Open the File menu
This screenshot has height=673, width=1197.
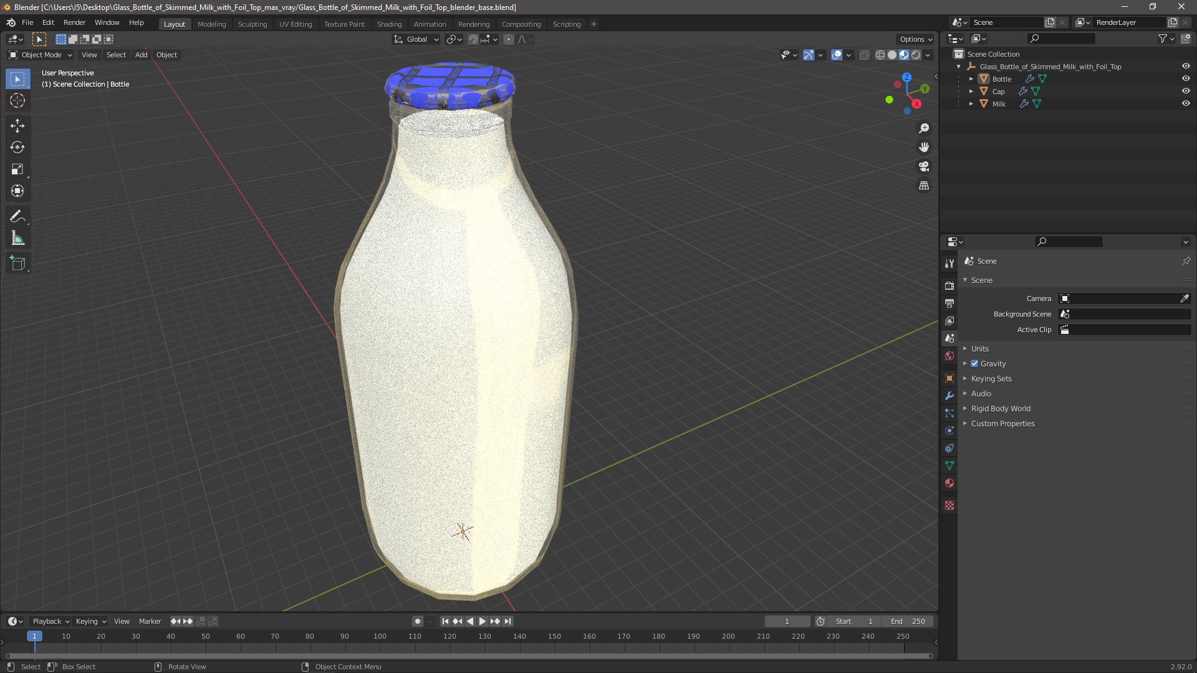point(27,22)
